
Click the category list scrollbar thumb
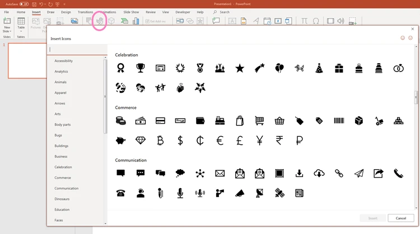click(x=105, y=96)
